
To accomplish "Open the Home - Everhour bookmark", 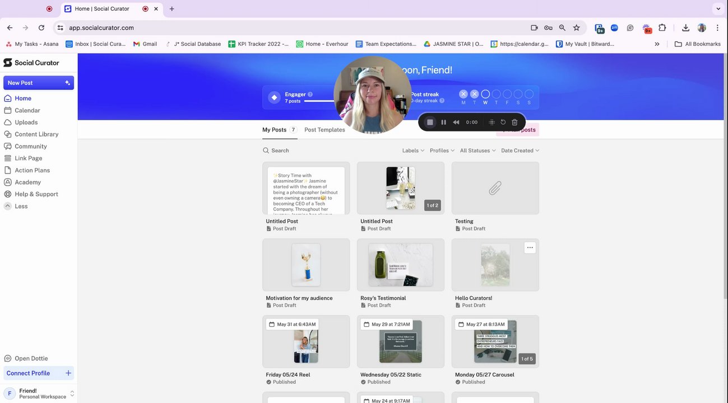I will pos(322,44).
